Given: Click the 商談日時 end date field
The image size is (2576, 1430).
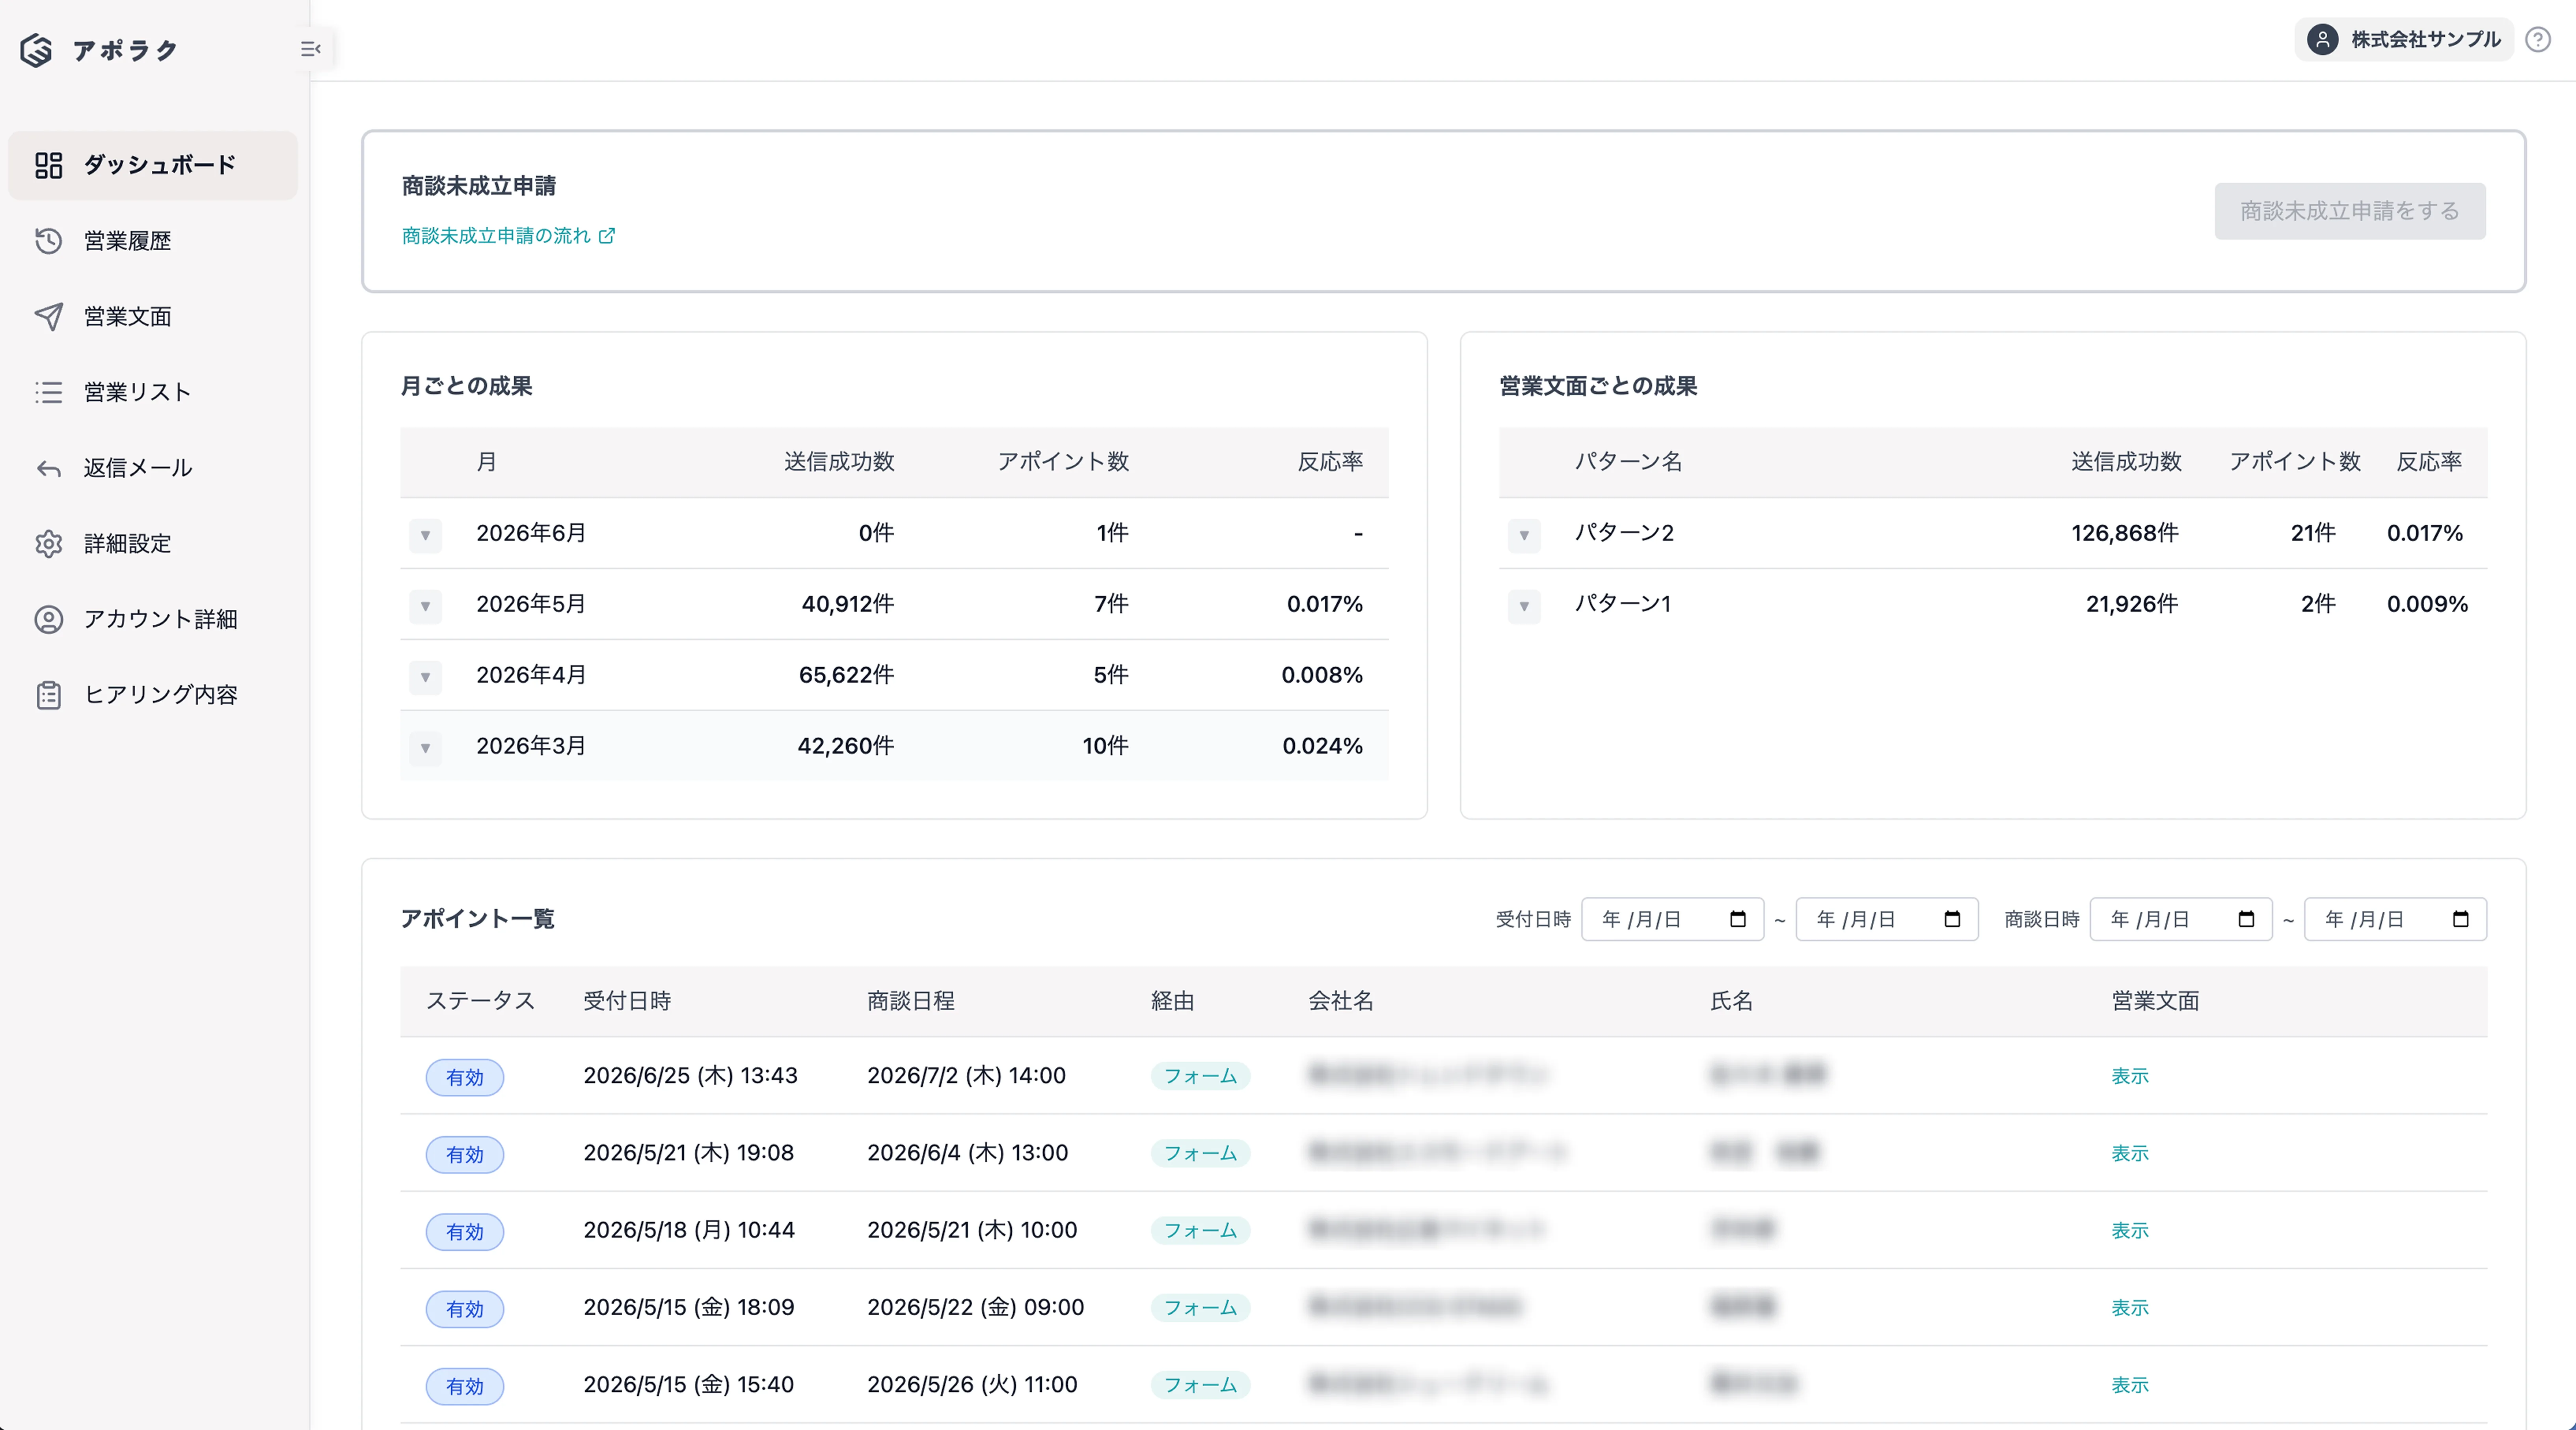Looking at the screenshot, I should coord(2395,920).
